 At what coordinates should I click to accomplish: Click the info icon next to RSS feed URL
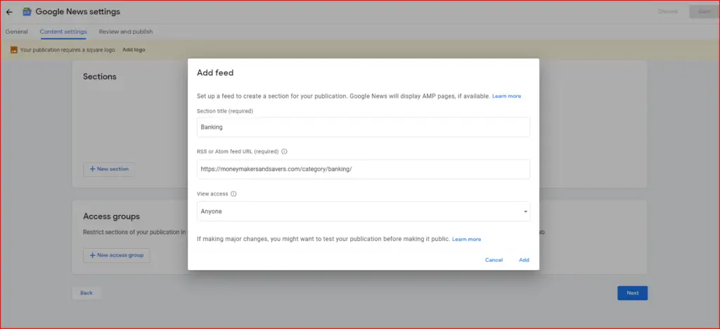(284, 151)
